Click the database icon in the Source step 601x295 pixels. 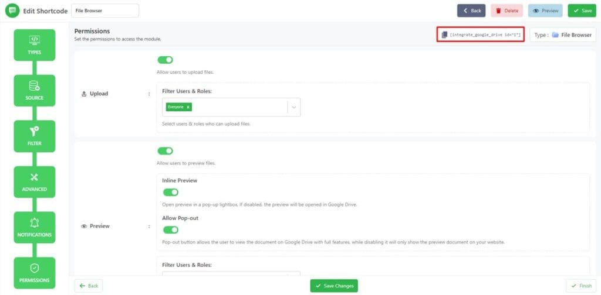pyautogui.click(x=35, y=85)
